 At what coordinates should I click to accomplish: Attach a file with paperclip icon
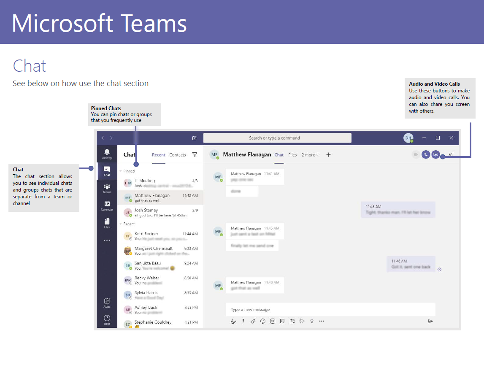click(x=253, y=321)
